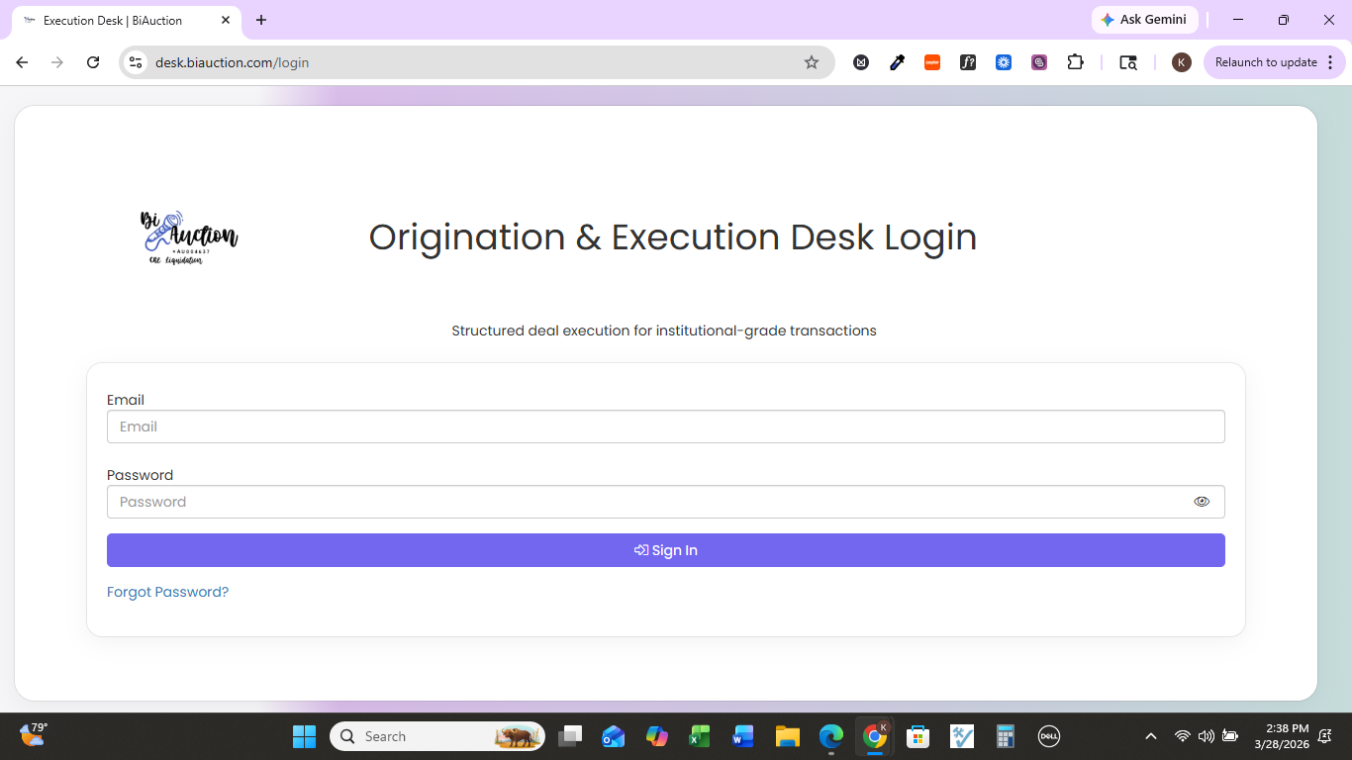Screen dimensions: 1352x760
Task: Close the Execution Desk browser tab
Action: (x=226, y=20)
